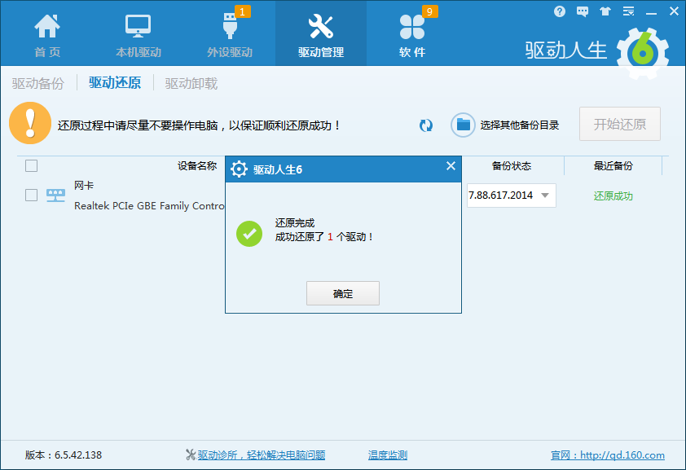Open the 软件 software section
The image size is (686, 470).
411,34
